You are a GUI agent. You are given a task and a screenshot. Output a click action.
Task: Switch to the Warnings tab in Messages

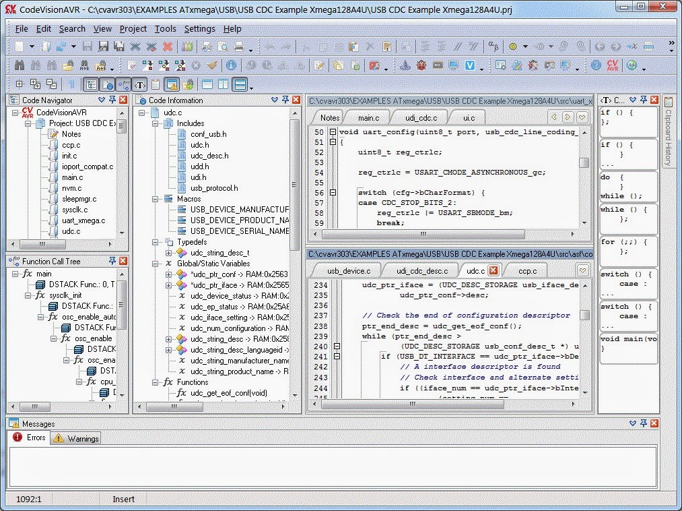point(77,439)
